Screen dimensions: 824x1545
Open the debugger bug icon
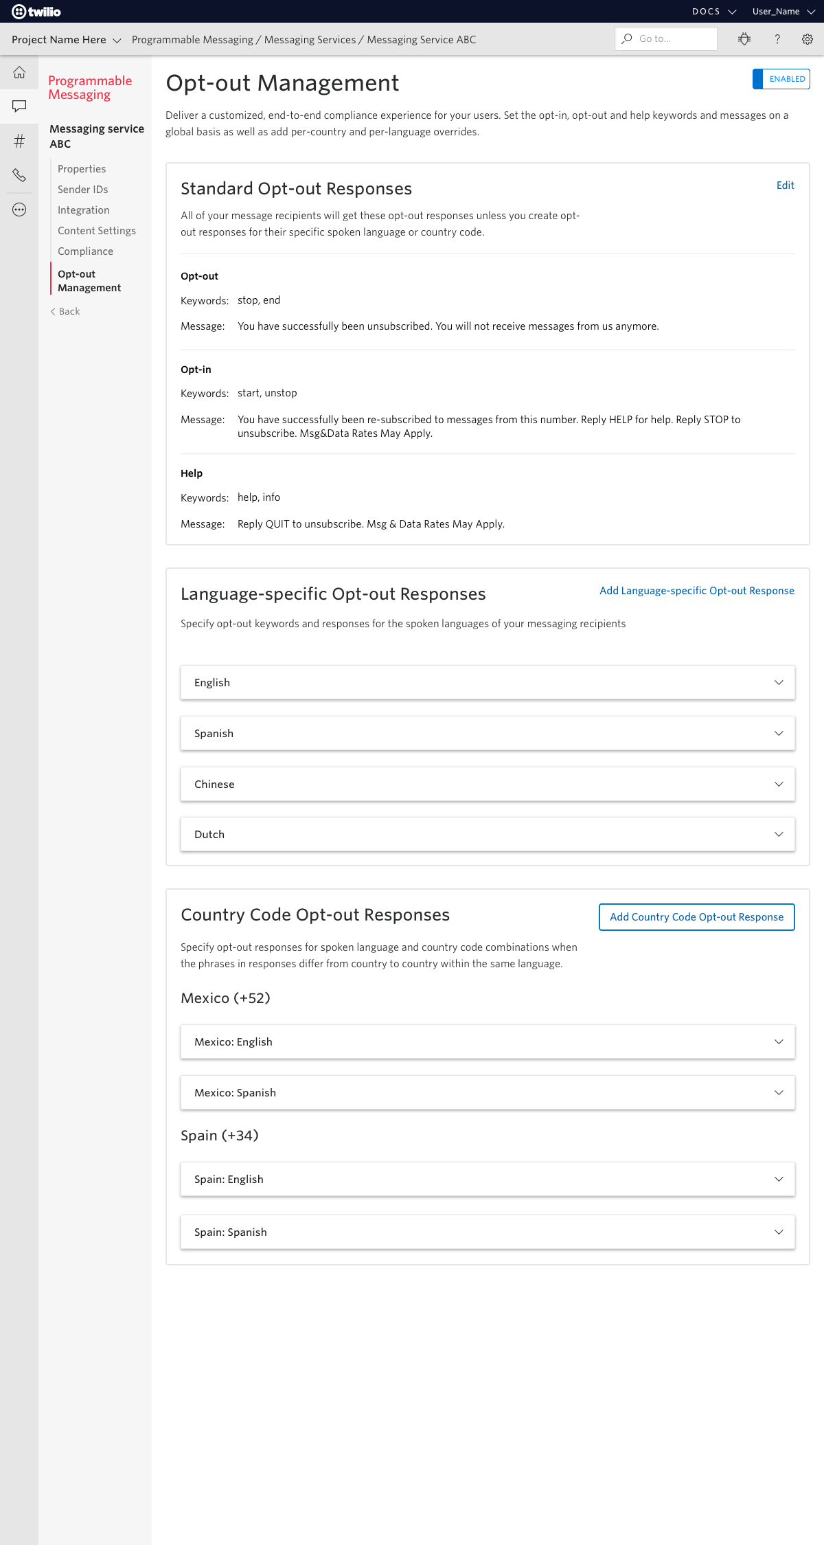pyautogui.click(x=744, y=39)
